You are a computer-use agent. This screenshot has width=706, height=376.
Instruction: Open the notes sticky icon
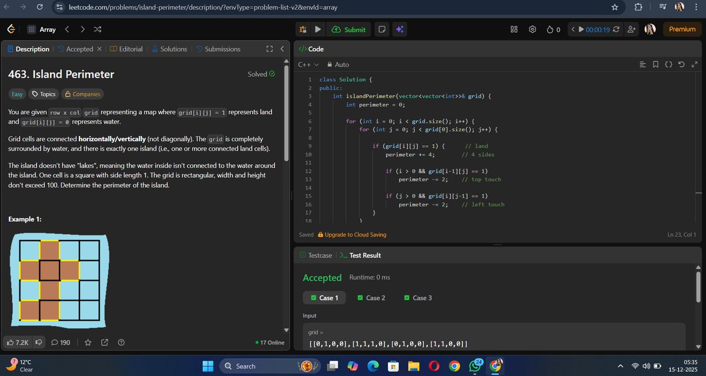coord(382,29)
